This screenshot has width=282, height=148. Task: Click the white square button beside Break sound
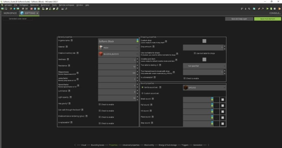(223, 100)
